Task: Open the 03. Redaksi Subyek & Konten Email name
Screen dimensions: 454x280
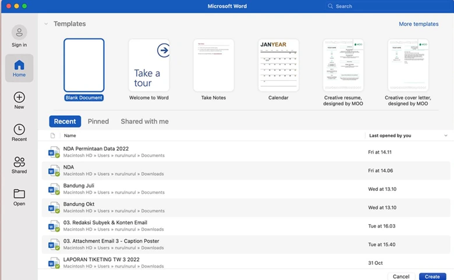Action: pyautogui.click(x=105, y=223)
